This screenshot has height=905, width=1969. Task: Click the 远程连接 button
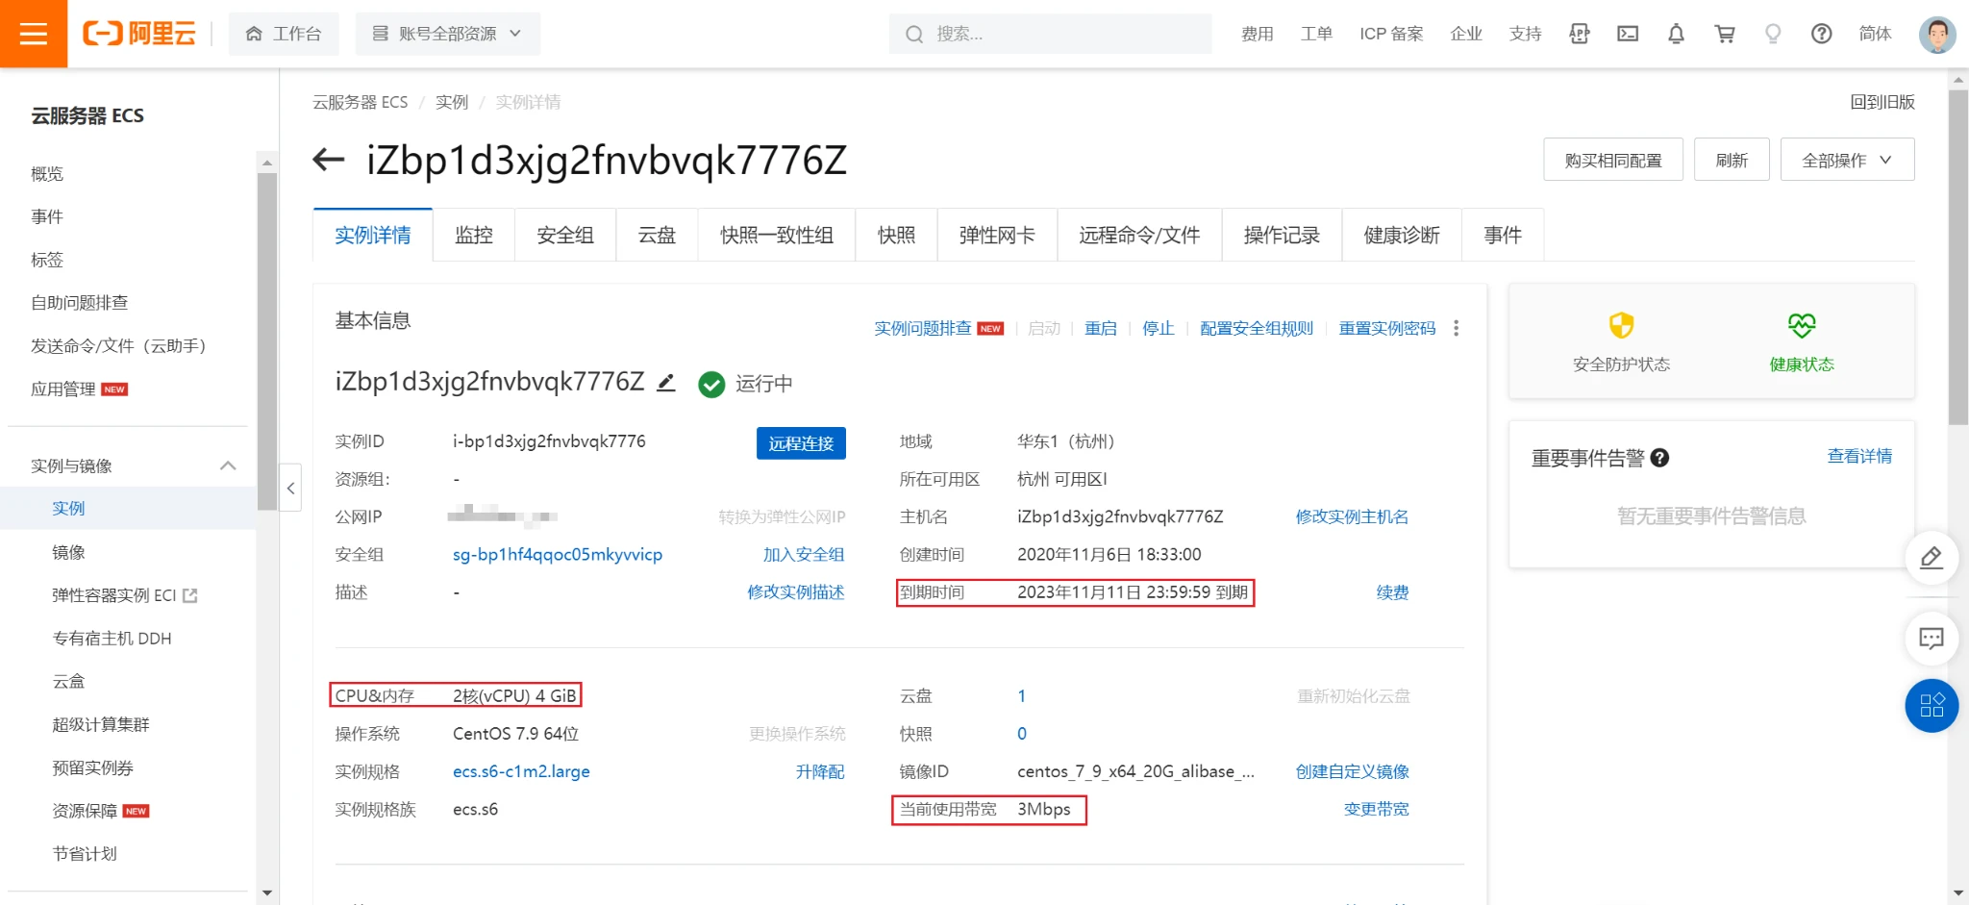click(800, 443)
